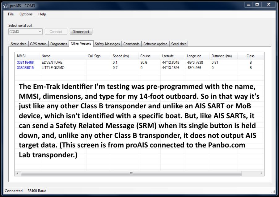Click the horizontal scrollbar right arrow
The height and width of the screenshot is (197, 279).
click(x=261, y=173)
